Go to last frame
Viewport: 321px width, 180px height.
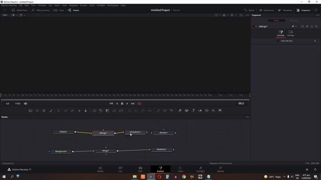point(132,103)
